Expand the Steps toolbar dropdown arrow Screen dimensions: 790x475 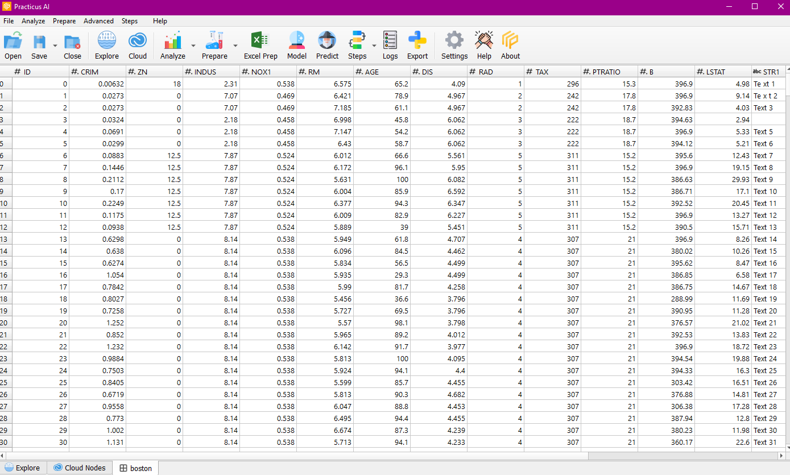[374, 46]
